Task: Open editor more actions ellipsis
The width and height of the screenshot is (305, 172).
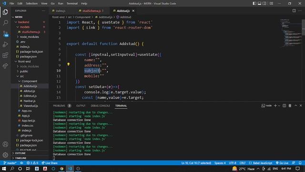Action: pyautogui.click(x=300, y=11)
